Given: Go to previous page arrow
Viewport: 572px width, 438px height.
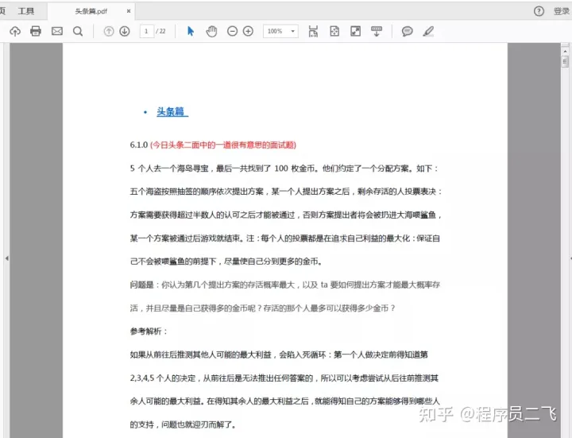Looking at the screenshot, I should point(109,31).
